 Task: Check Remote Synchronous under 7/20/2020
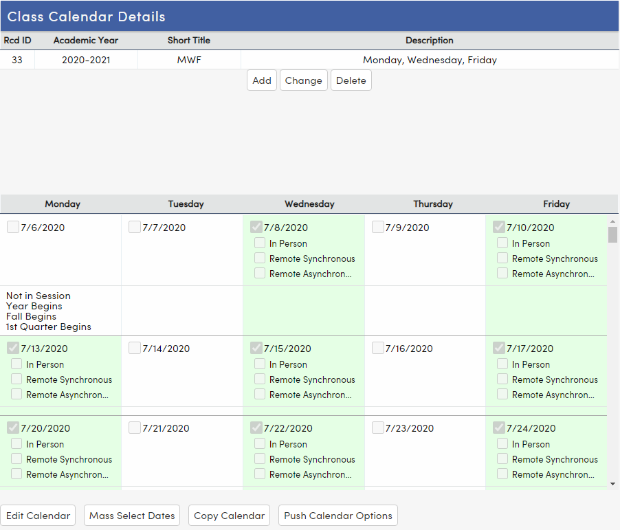point(16,459)
